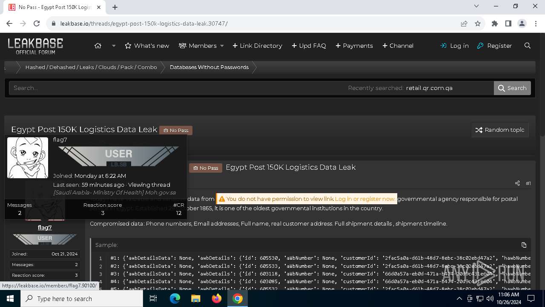
Task: Click No Pass tag next to thread title
Action: (176, 130)
